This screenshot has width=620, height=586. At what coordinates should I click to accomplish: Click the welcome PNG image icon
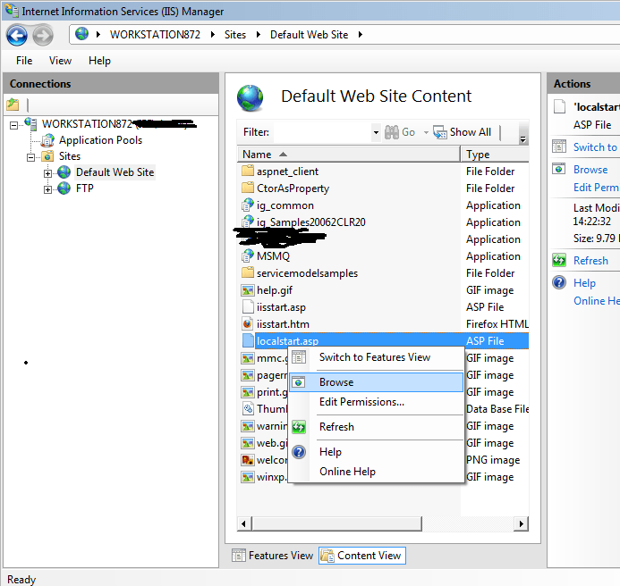click(x=248, y=460)
